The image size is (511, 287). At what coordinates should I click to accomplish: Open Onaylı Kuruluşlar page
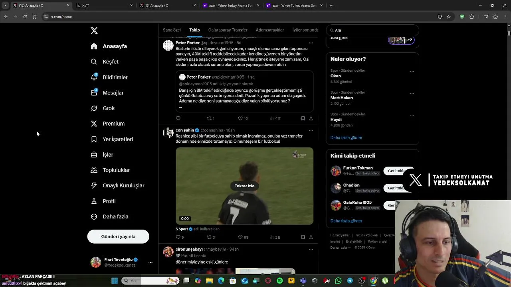coord(117,185)
